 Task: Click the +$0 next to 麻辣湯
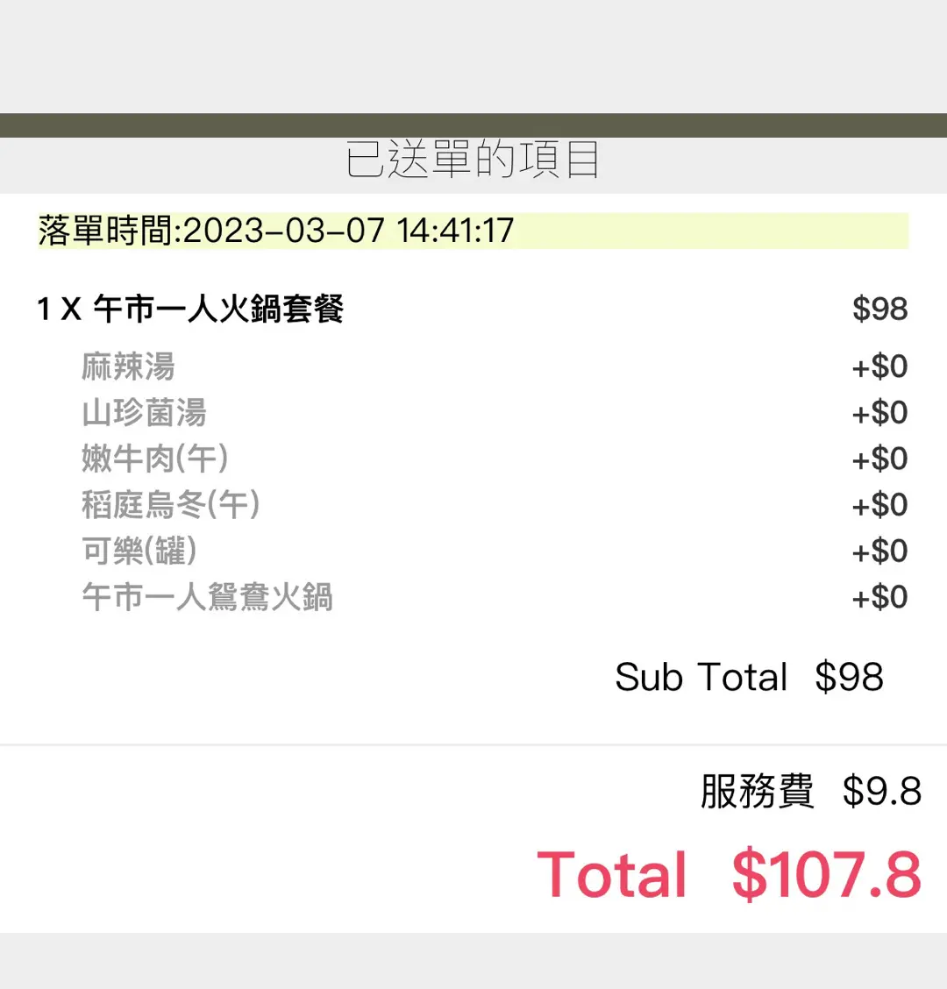tap(879, 366)
